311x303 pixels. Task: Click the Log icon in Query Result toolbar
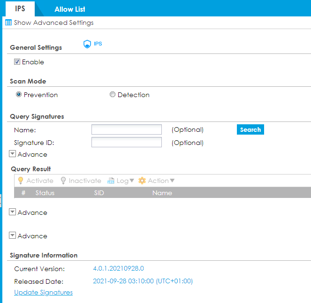click(111, 181)
